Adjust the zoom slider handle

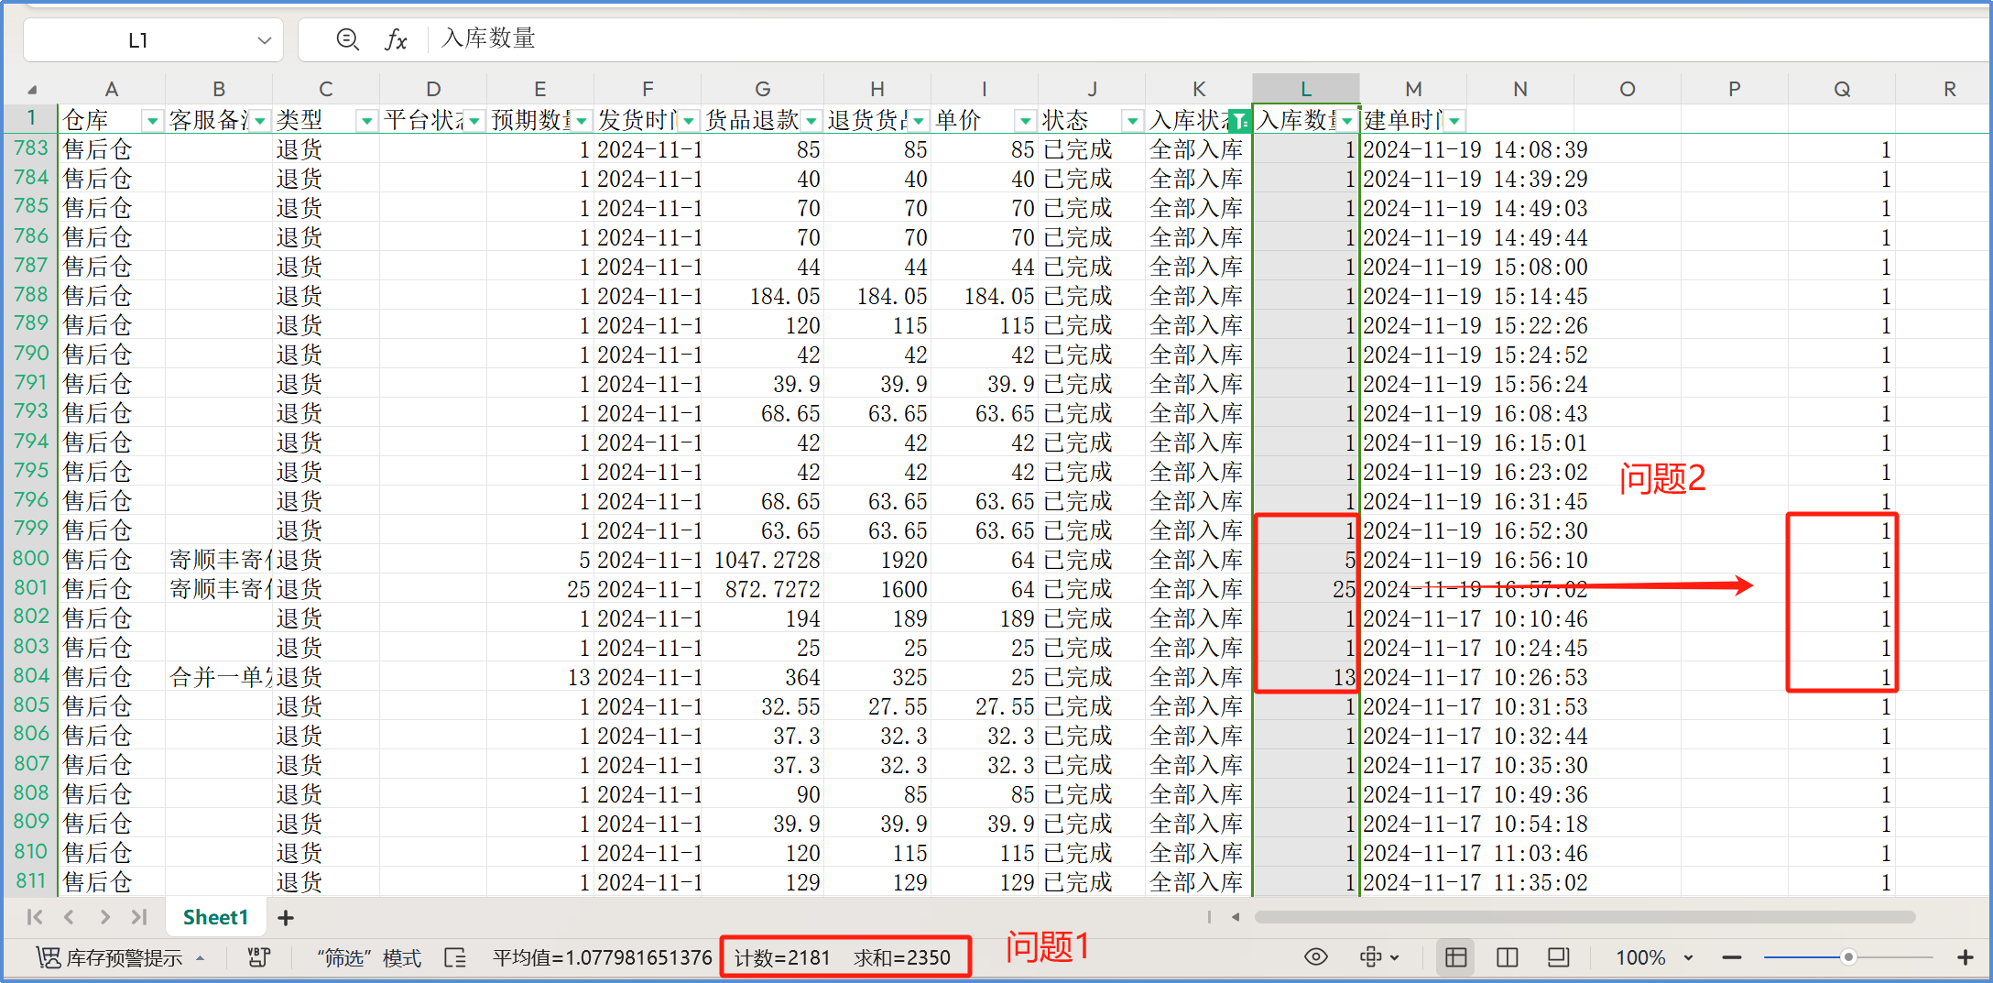(x=1848, y=957)
